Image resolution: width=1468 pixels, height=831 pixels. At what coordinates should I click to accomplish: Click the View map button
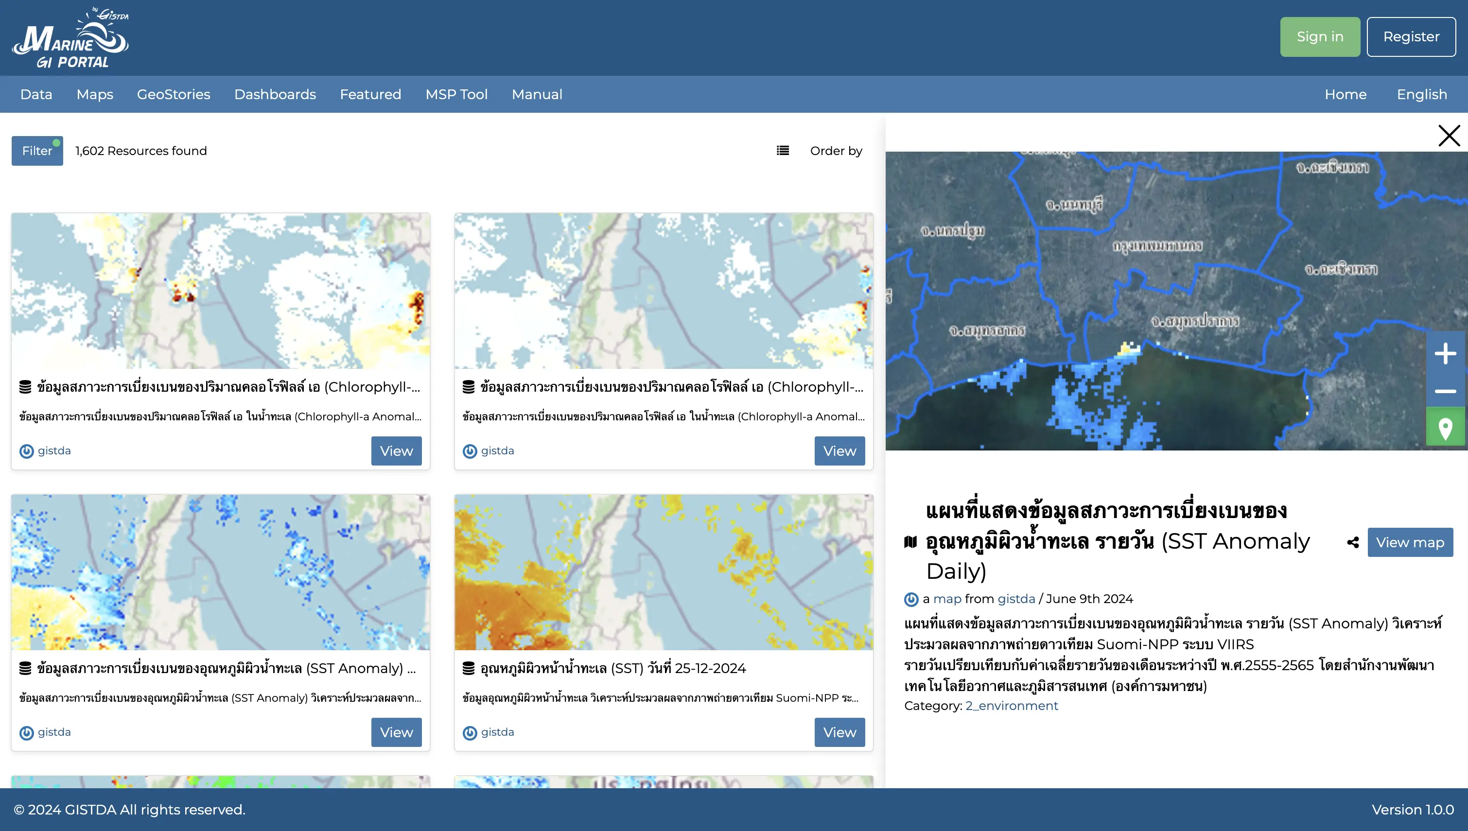[1410, 542]
